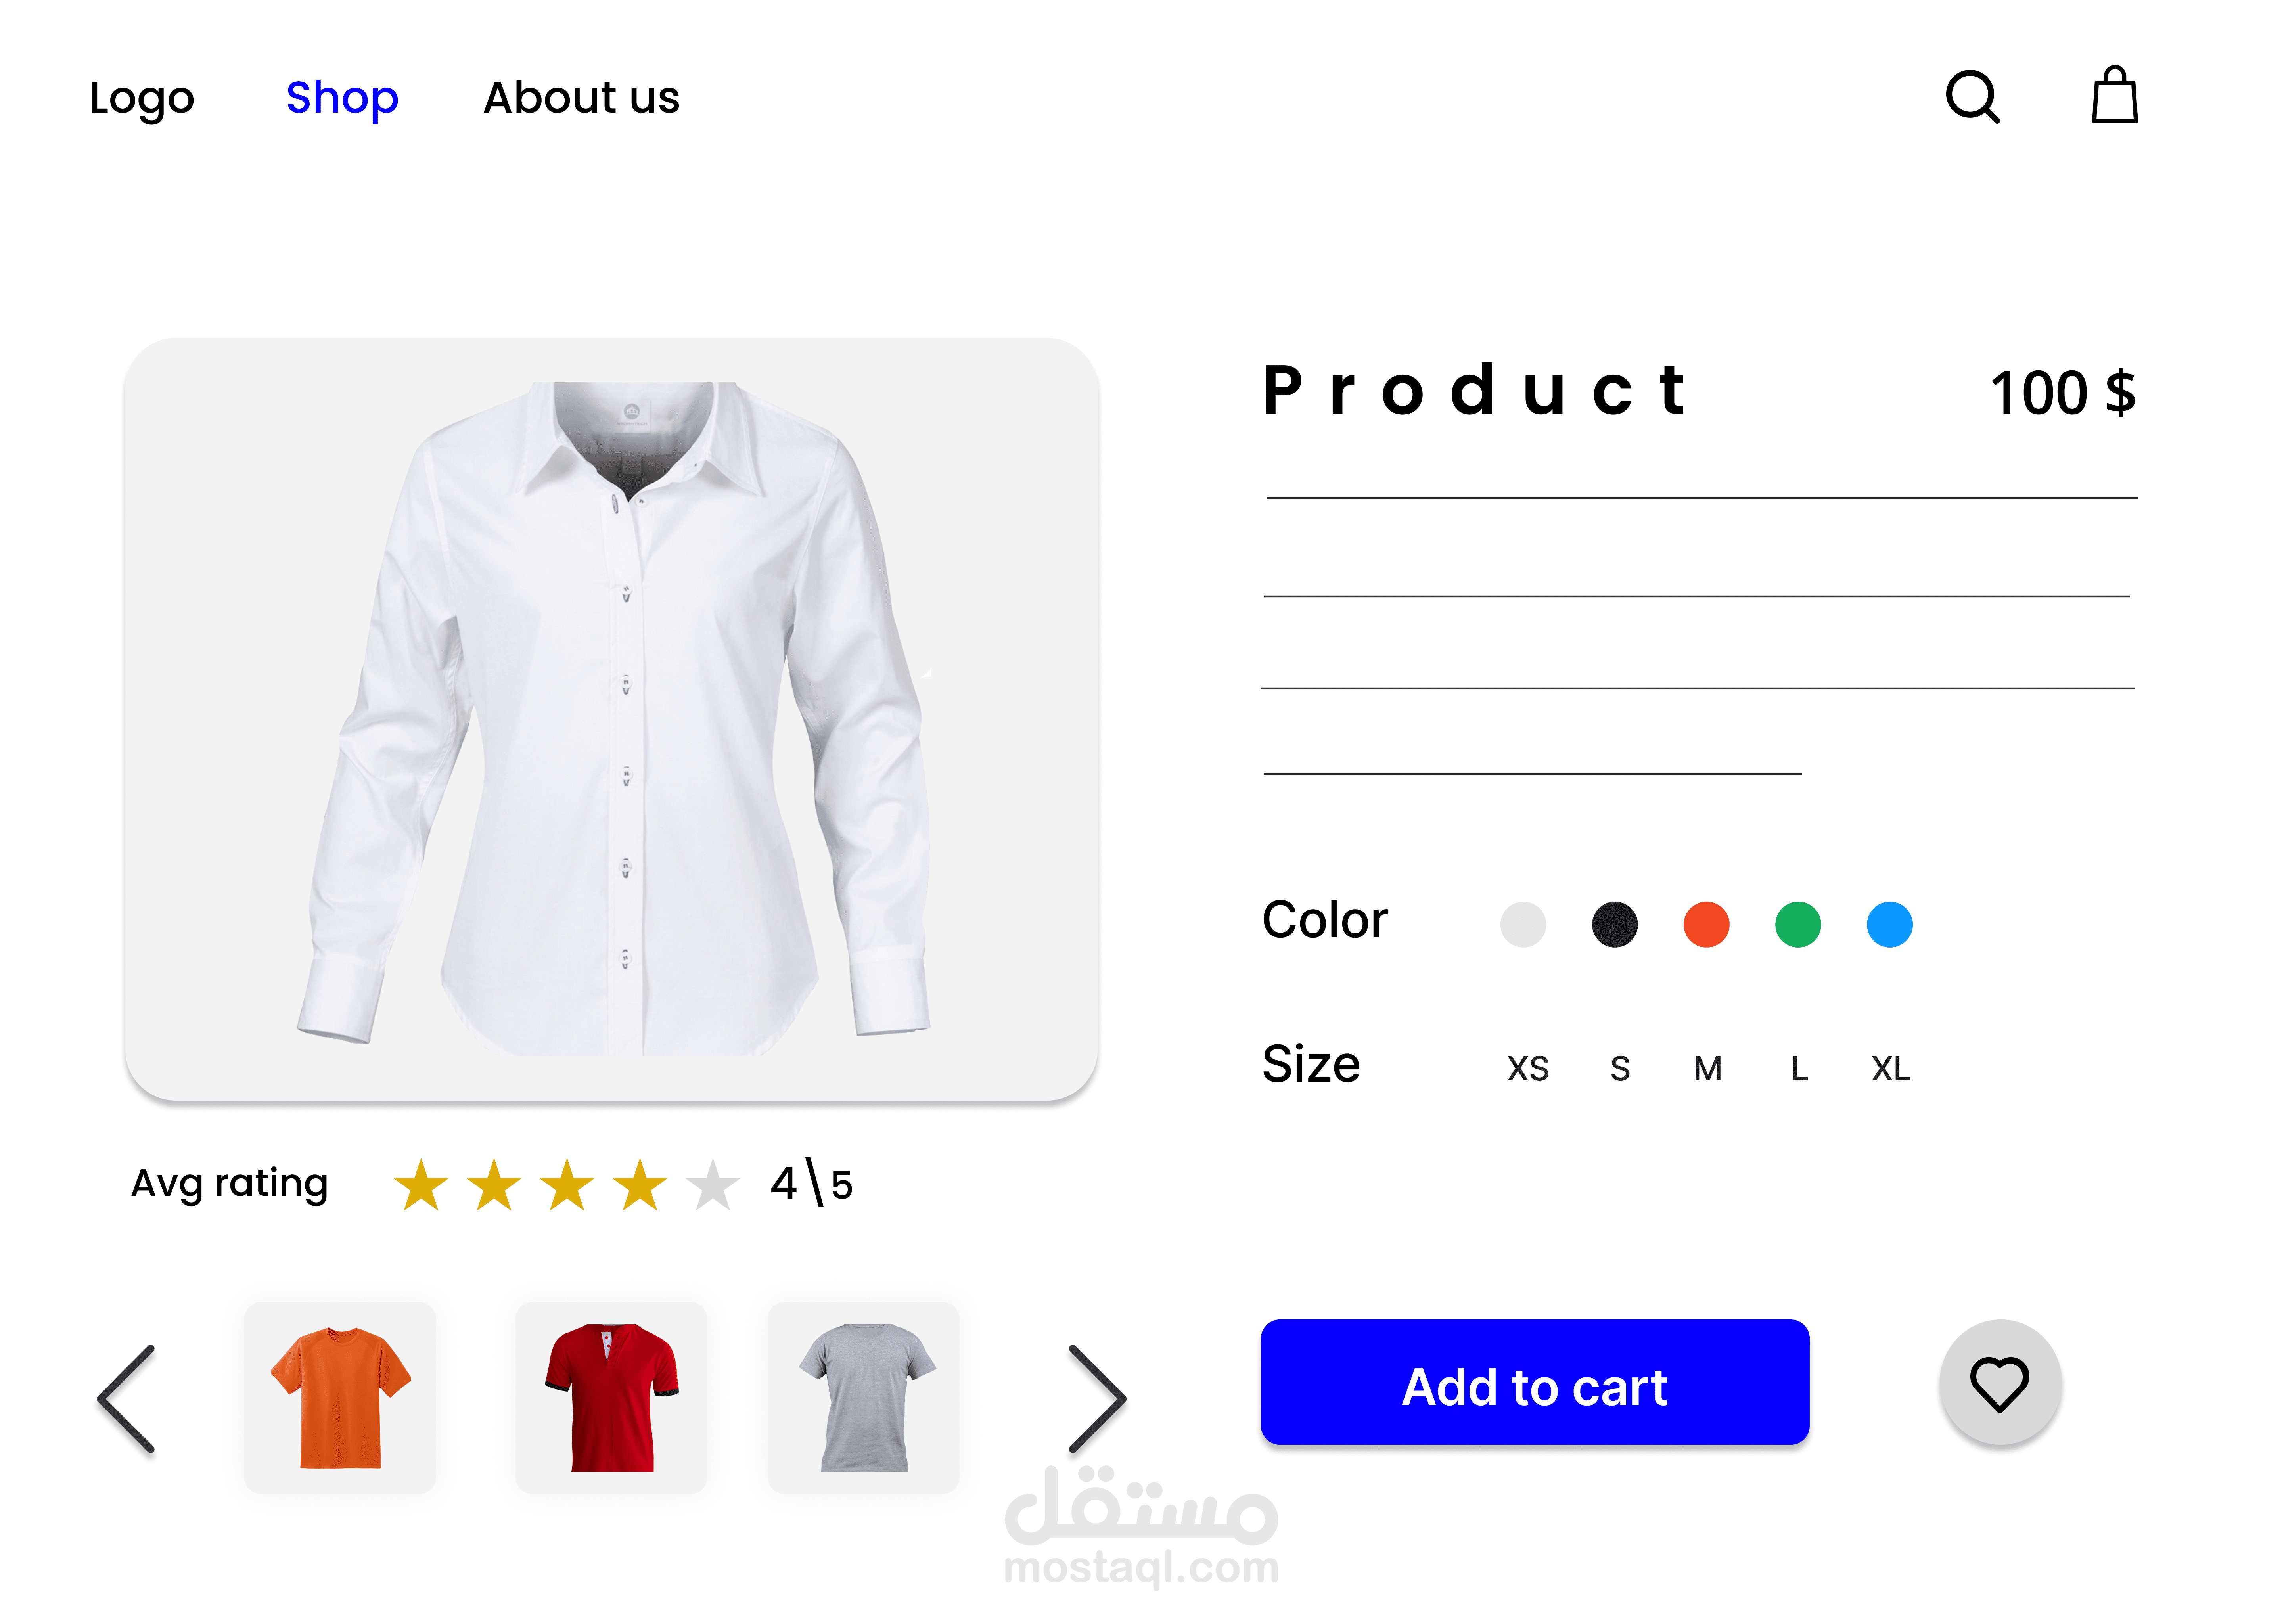
Task: Click the Add to cart button
Action: 1535,1383
